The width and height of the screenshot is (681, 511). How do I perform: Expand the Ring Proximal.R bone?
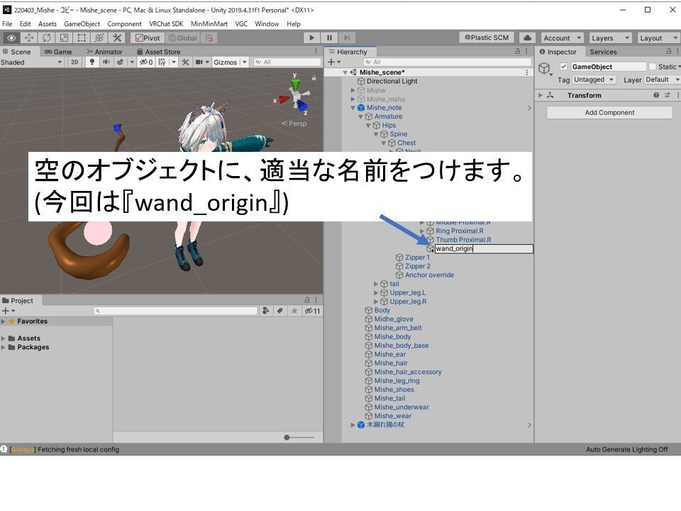coord(422,231)
